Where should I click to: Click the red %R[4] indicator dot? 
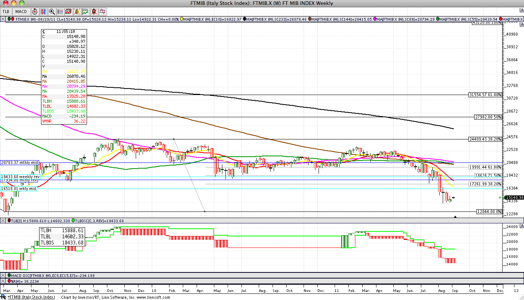pos(9,281)
